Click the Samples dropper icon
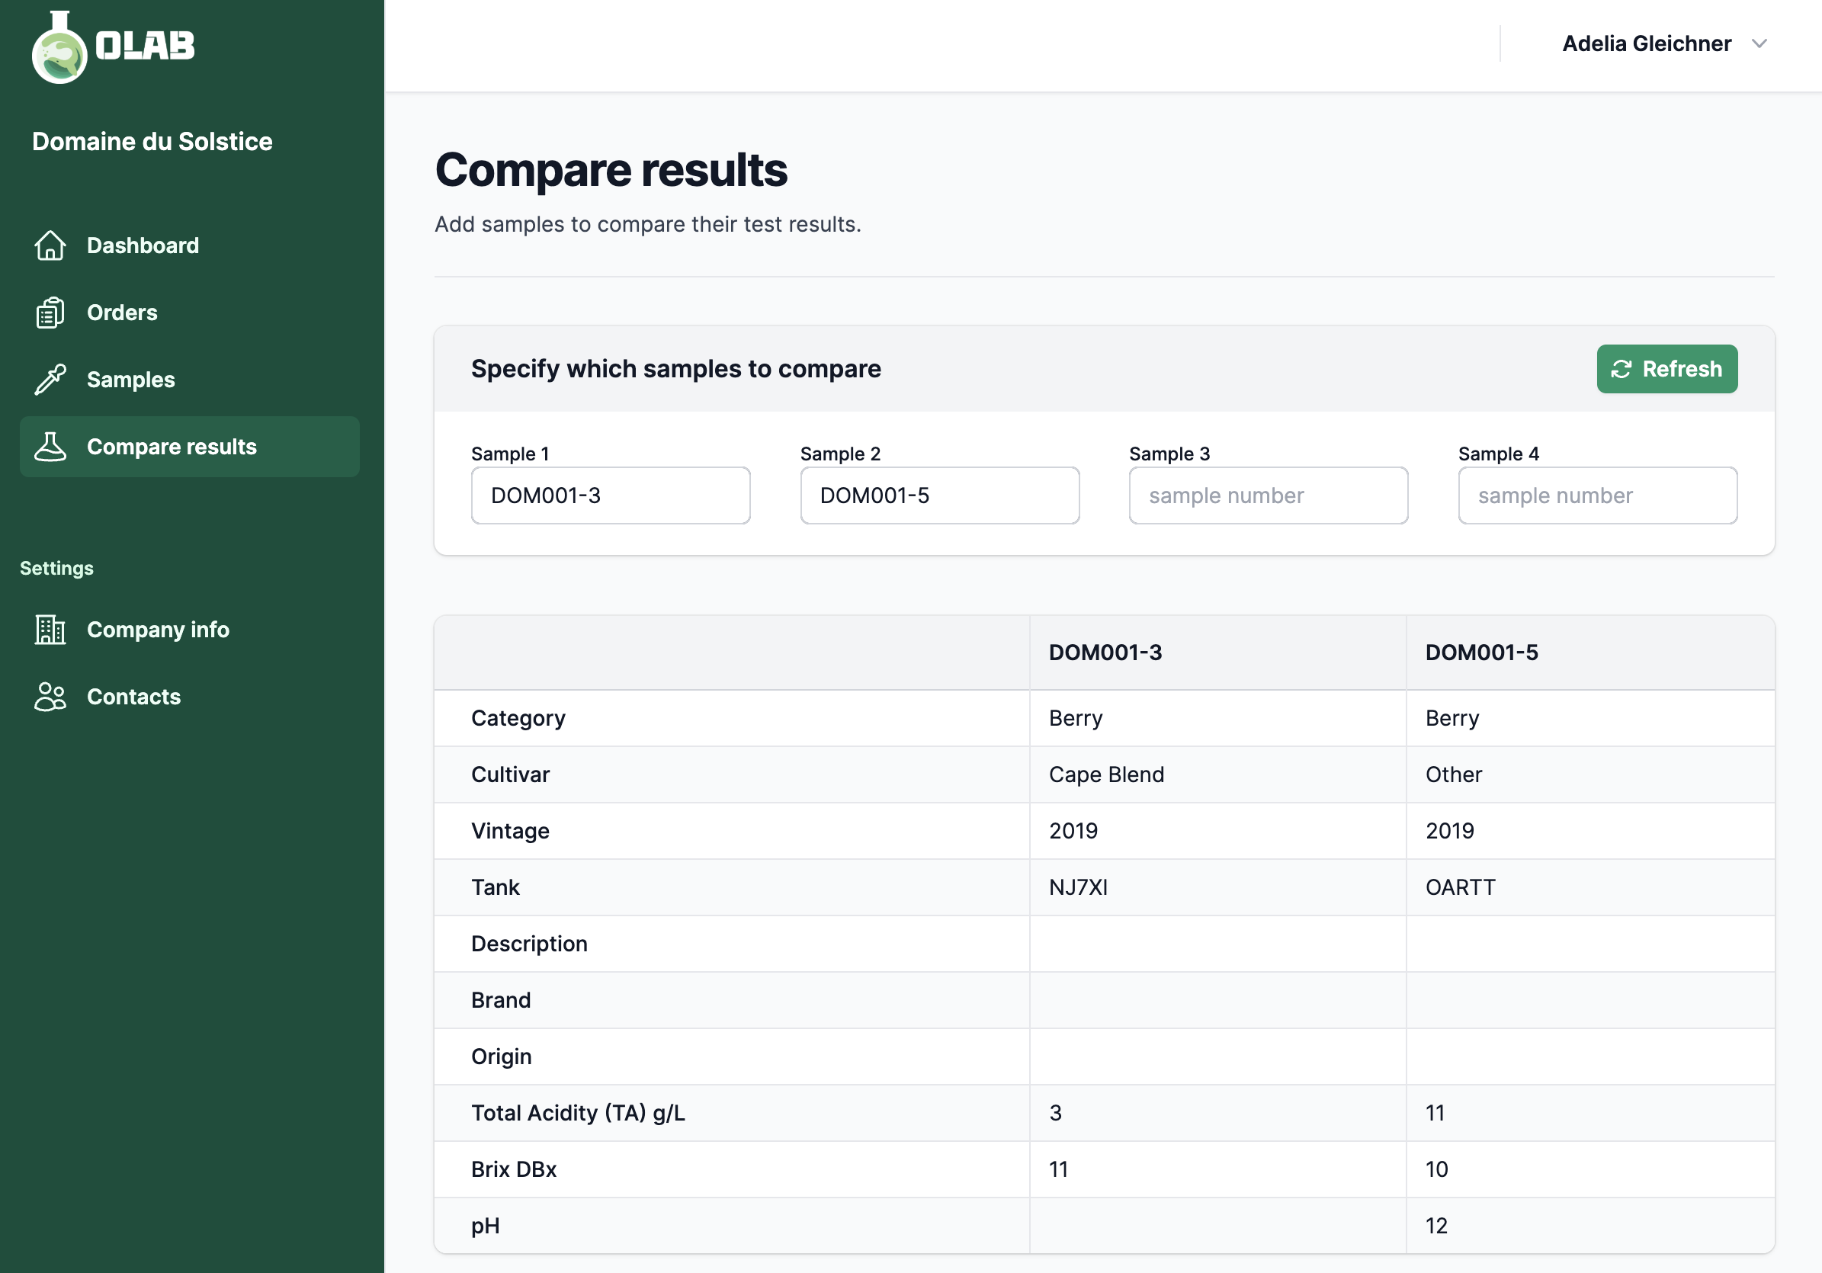The width and height of the screenshot is (1822, 1273). (50, 380)
